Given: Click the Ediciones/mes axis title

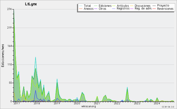Looking at the screenshot, I should pyautogui.click(x=3, y=56).
